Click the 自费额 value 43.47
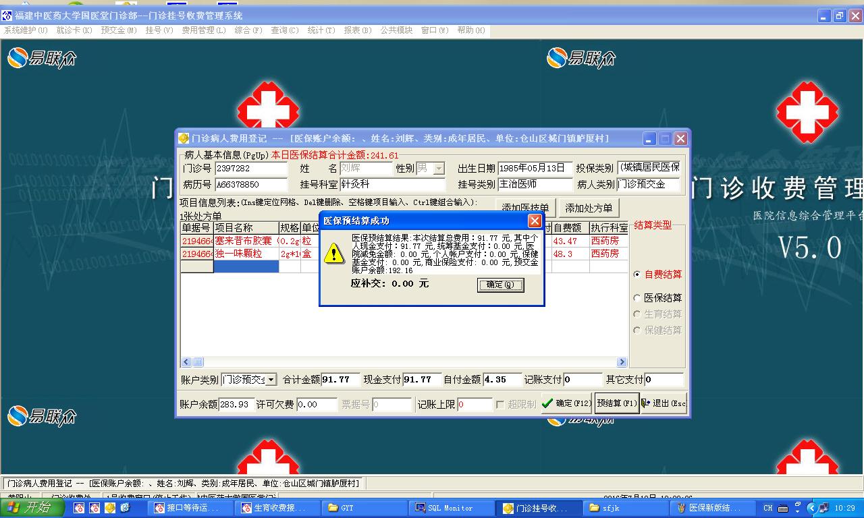Screen dimensions: 864x518 pos(570,241)
